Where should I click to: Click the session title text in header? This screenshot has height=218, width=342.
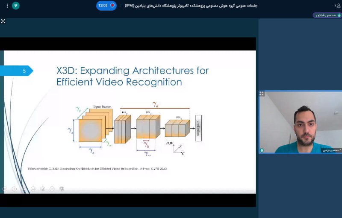(x=191, y=6)
